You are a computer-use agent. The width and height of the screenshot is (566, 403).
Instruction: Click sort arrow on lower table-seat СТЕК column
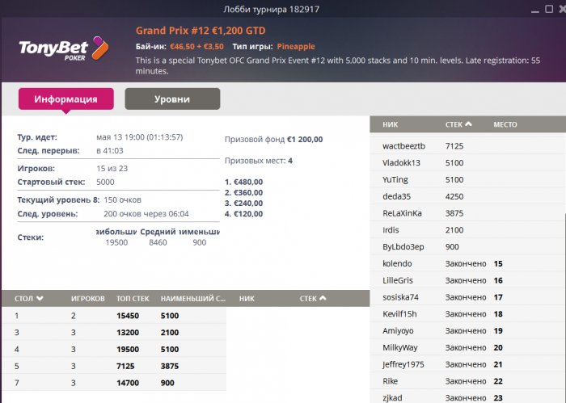coord(323,298)
